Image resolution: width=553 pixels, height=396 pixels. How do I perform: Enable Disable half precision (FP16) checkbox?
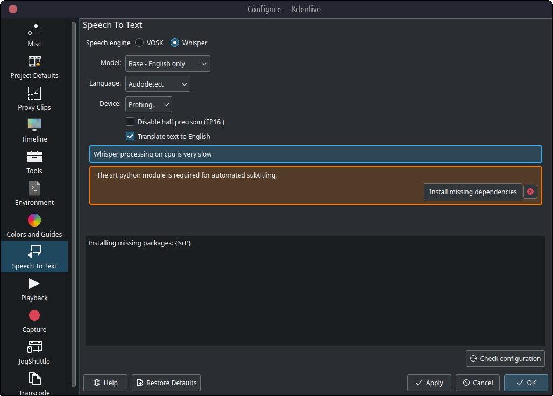130,122
